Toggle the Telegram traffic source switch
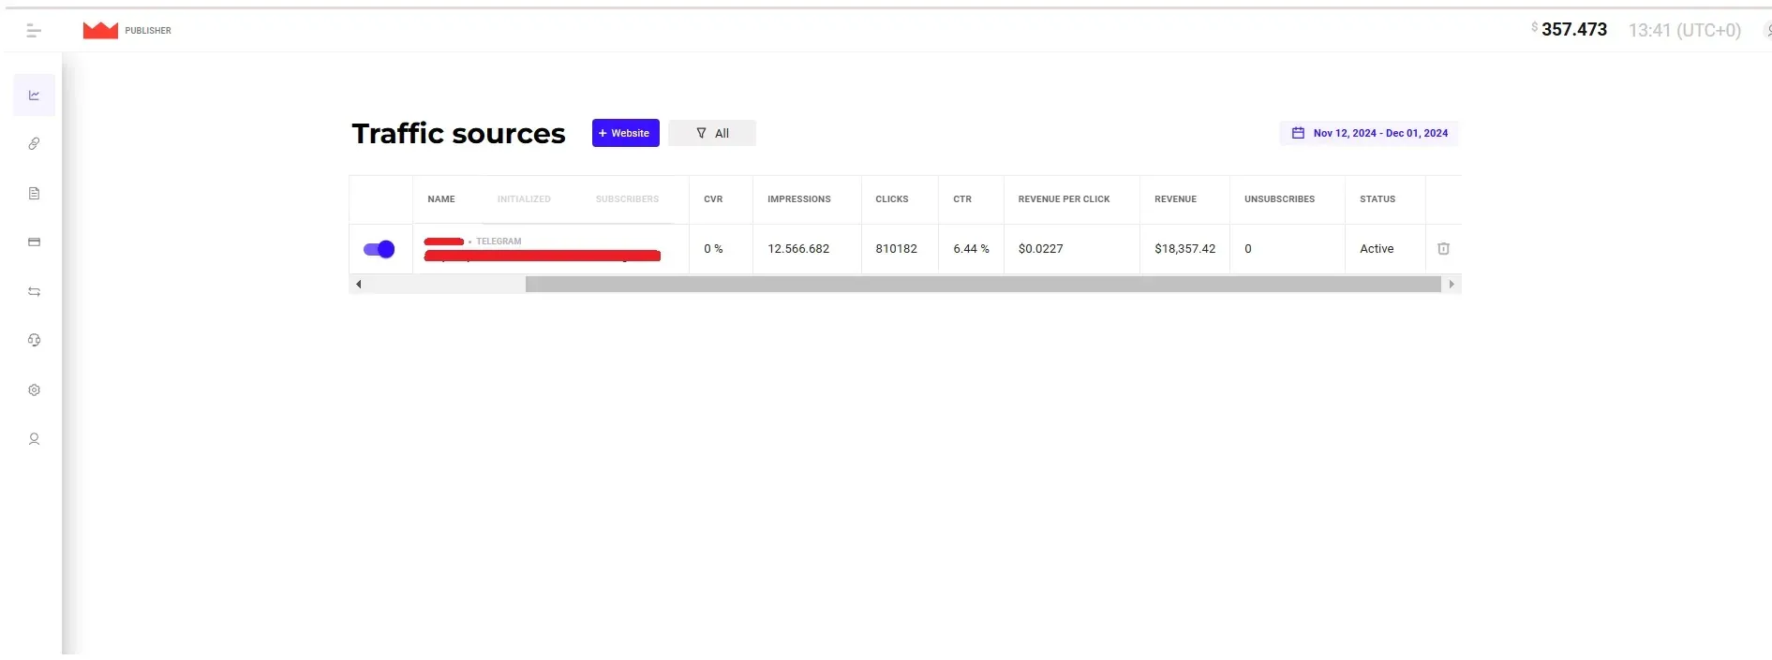Viewport: 1772px width, 660px height. (x=380, y=249)
